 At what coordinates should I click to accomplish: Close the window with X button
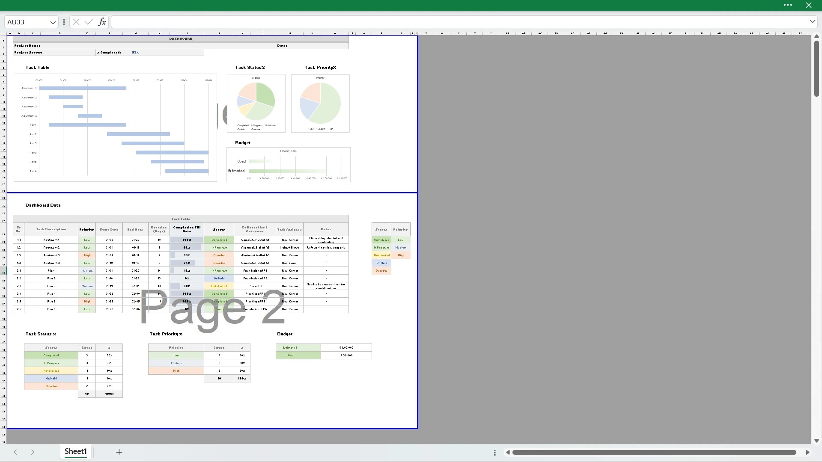[x=809, y=5]
